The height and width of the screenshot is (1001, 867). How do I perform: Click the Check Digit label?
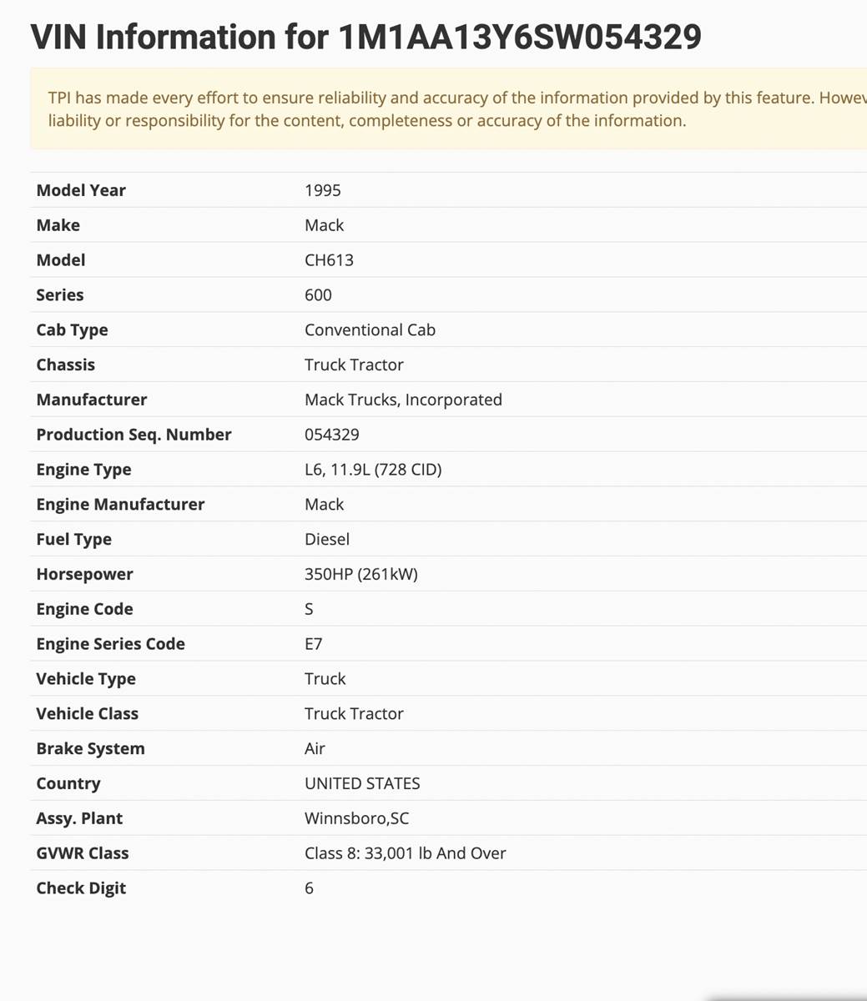click(x=81, y=888)
